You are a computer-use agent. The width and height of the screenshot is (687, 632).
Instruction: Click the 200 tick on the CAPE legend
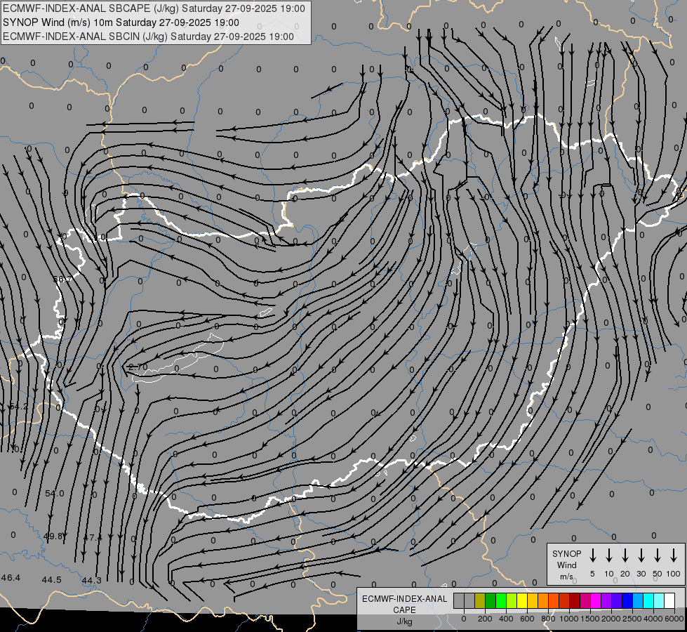pos(485,619)
